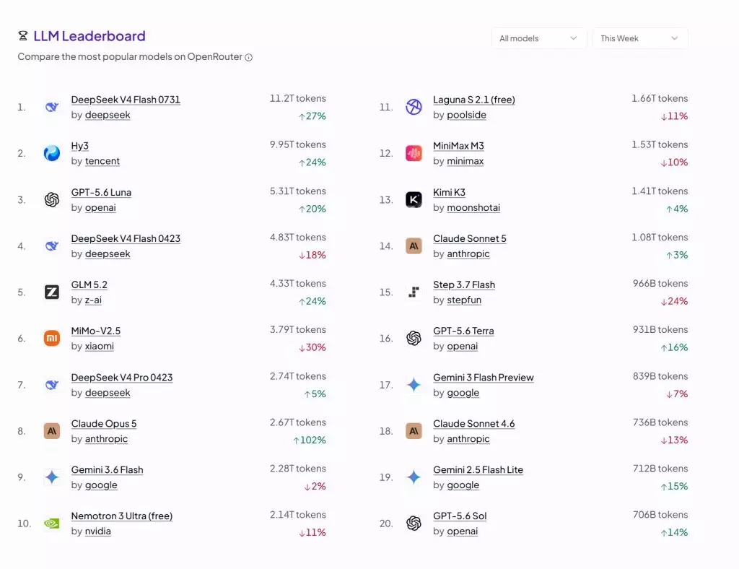Viewport: 739px width, 569px height.
Task: Visit the anthropic author link under Claude Sonnet 5
Action: [x=468, y=253]
